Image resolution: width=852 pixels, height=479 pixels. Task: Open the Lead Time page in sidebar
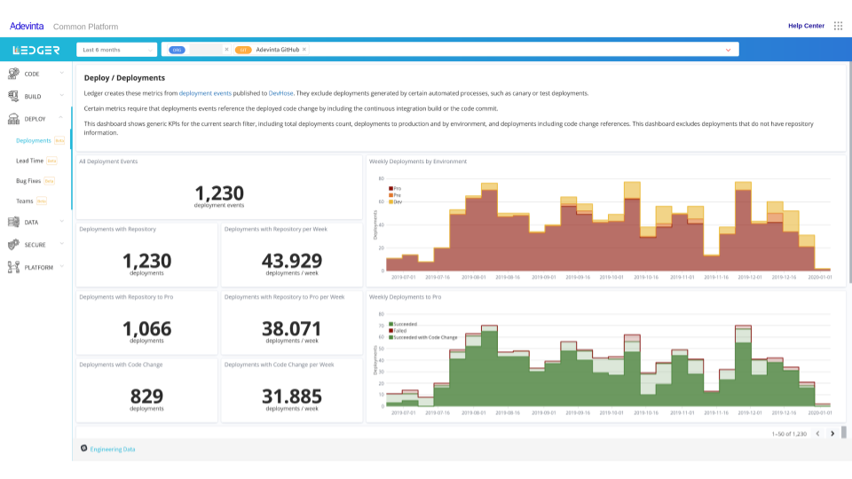29,161
